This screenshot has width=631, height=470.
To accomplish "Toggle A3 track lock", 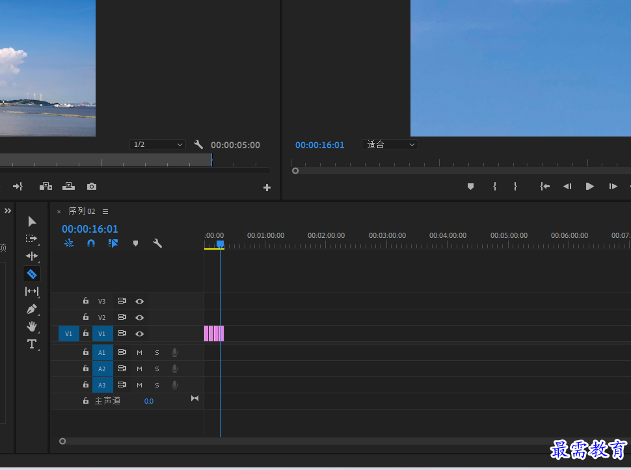I will (x=86, y=384).
